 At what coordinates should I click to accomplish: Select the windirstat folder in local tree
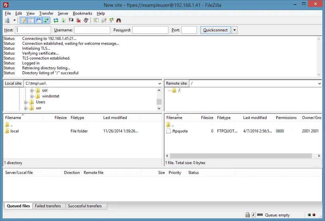[x=51, y=96]
